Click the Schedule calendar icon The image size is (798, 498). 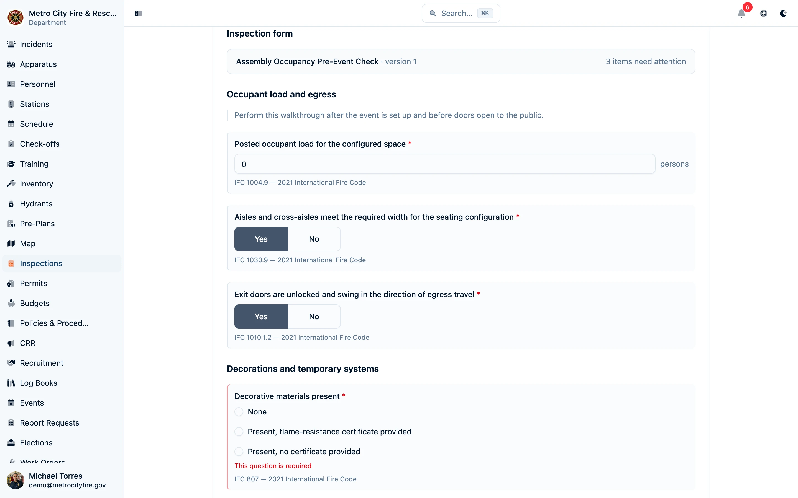point(11,124)
